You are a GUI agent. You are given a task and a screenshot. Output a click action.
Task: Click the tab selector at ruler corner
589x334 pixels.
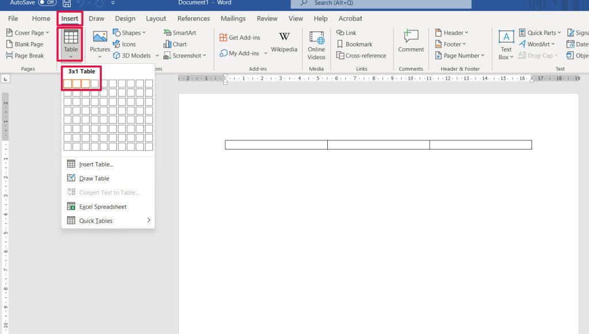click(x=5, y=79)
